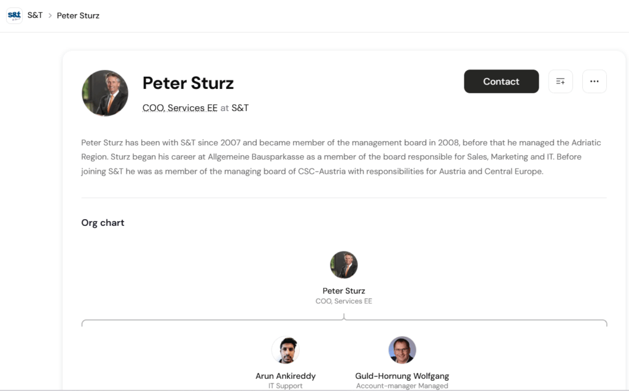
Task: Open the 'COO, Services EE' title link
Action: tap(180, 108)
